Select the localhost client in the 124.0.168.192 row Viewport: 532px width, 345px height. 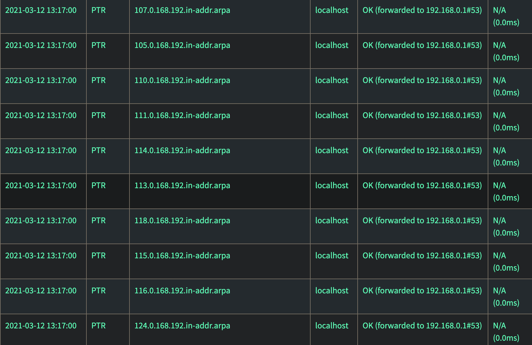(x=332, y=326)
